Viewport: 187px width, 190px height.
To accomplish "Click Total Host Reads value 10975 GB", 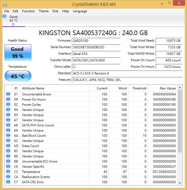I will click(x=169, y=41).
